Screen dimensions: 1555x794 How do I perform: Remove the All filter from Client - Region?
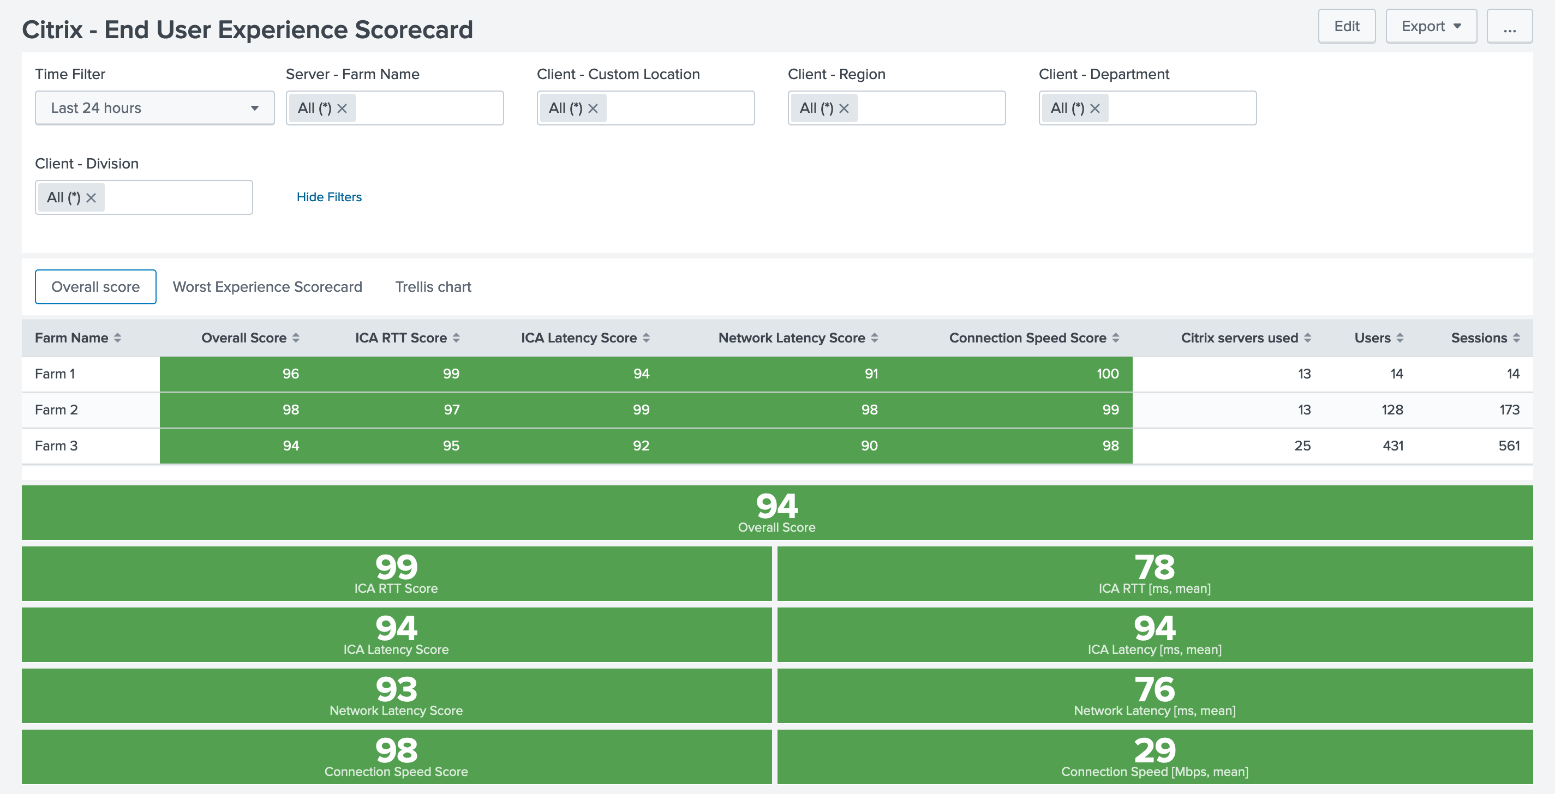845,108
